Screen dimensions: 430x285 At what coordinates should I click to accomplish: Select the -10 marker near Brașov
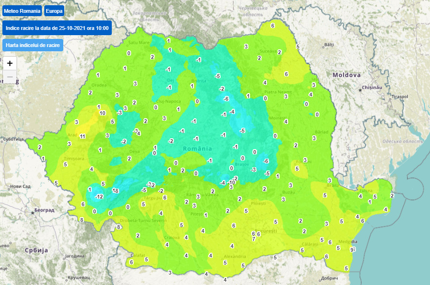point(232,182)
